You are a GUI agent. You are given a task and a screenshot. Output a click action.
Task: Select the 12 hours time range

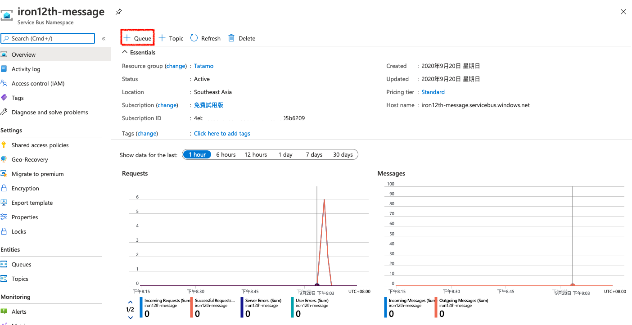(256, 154)
